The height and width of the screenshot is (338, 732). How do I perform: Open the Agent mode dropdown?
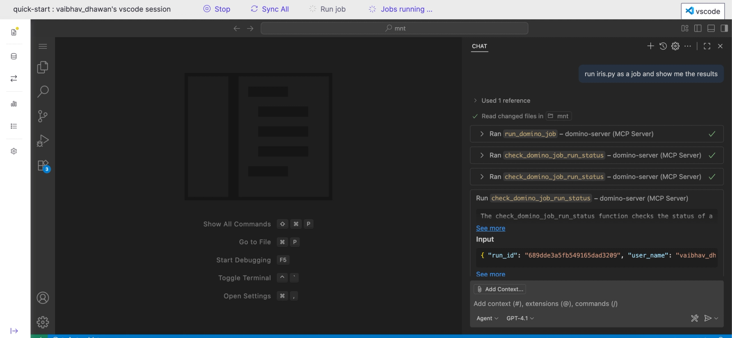point(487,318)
